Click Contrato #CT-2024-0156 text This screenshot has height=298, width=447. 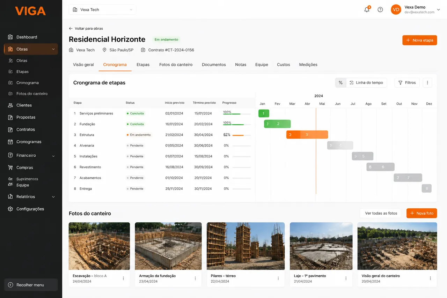pyautogui.click(x=171, y=50)
